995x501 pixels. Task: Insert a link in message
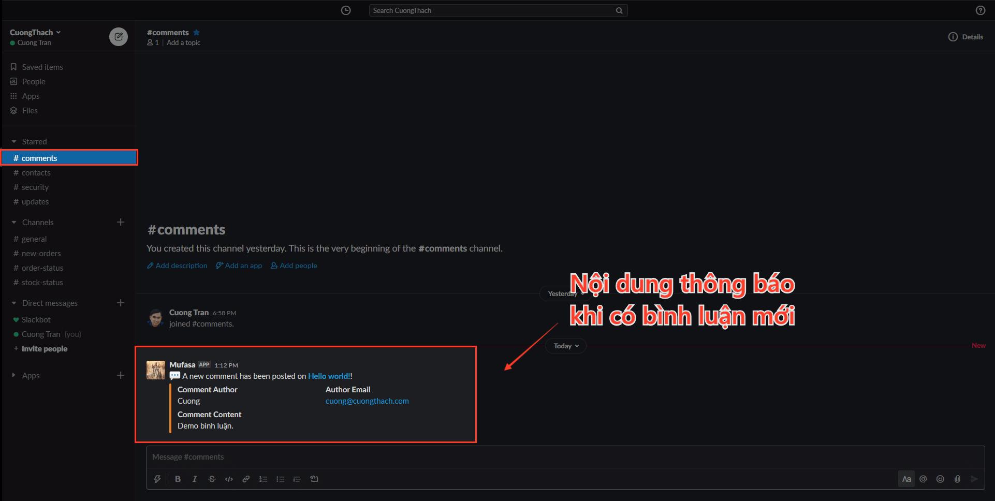tap(246, 479)
